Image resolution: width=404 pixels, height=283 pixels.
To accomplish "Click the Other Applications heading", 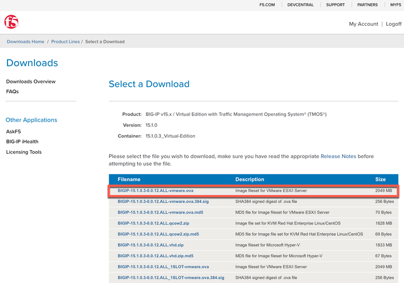I will [x=31, y=120].
